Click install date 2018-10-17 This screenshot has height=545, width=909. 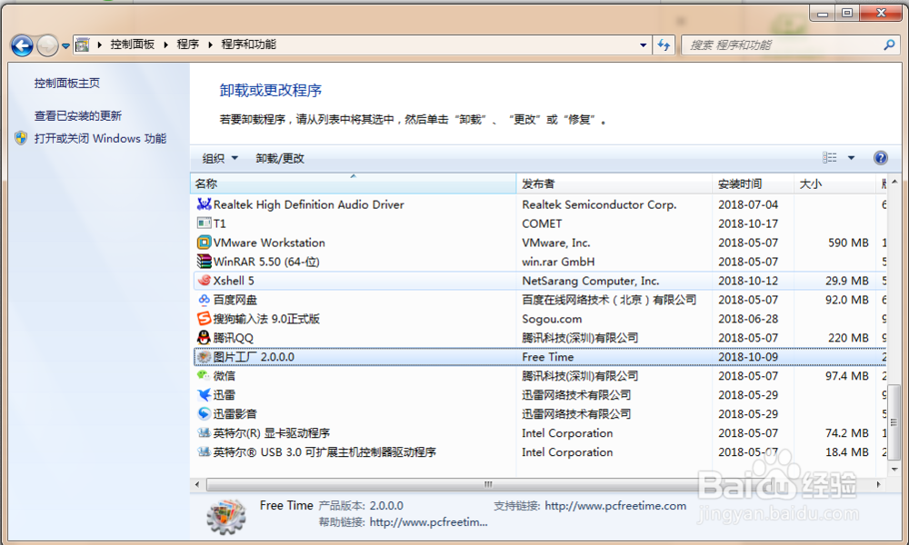748,223
